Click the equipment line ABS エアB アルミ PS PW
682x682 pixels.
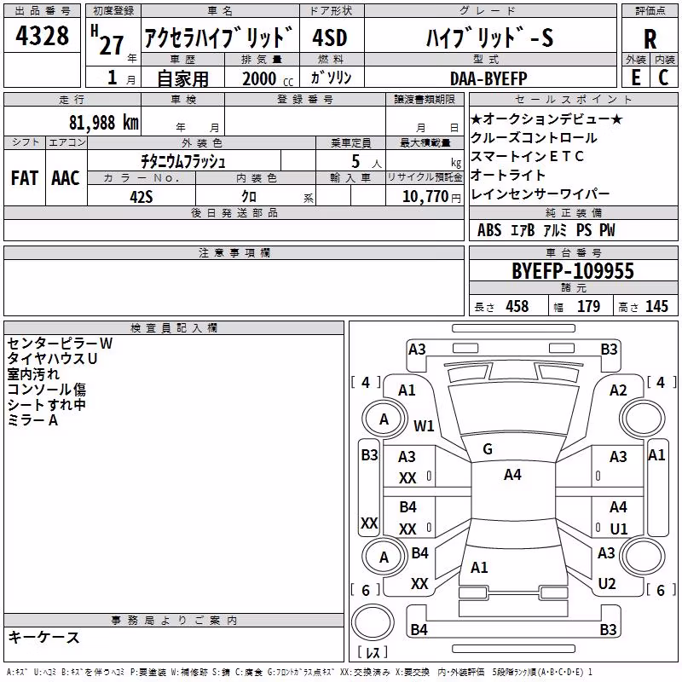point(546,230)
